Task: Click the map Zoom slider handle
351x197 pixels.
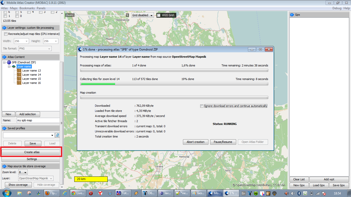Action: point(103,15)
